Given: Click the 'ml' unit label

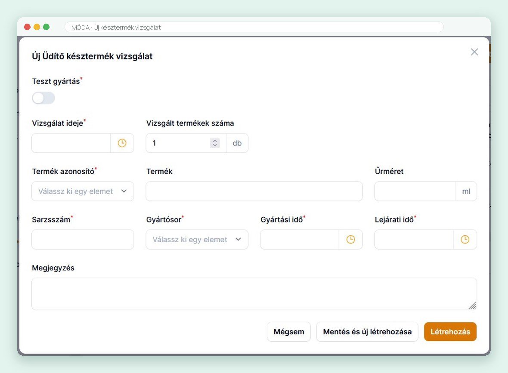Looking at the screenshot, I should tap(466, 191).
